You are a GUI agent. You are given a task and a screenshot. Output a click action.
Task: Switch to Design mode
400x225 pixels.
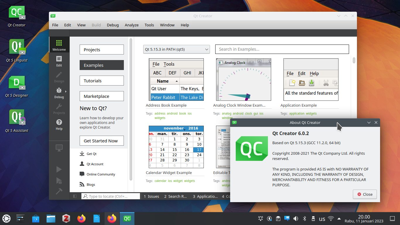click(x=59, y=77)
